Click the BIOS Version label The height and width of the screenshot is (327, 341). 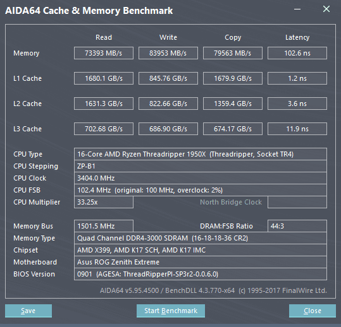pos(34,274)
